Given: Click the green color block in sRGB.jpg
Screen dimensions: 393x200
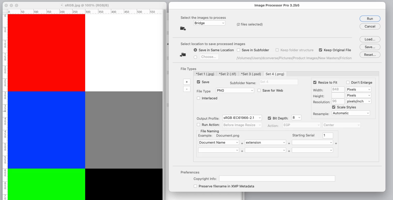Looking at the screenshot, I should click(46, 184).
